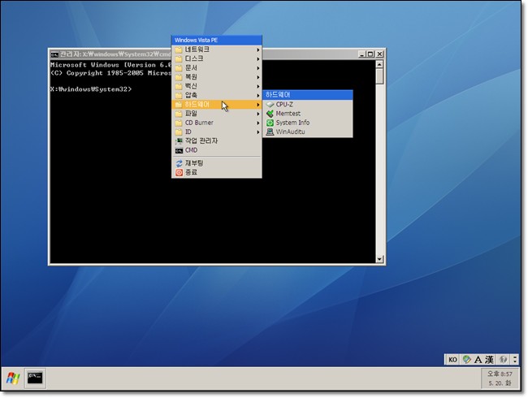Select the highlighted 하드웨어 menu entry
Image resolution: width=528 pixels, height=398 pixels.
217,105
